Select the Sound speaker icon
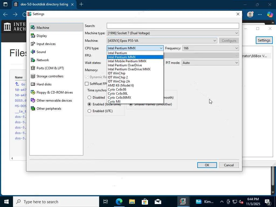The width and height of the screenshot is (276, 207). [x=33, y=52]
